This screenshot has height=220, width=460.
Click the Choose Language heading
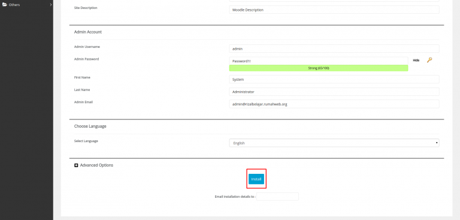pyautogui.click(x=90, y=126)
